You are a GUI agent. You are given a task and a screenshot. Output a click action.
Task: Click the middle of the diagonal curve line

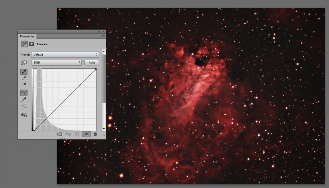click(65, 100)
